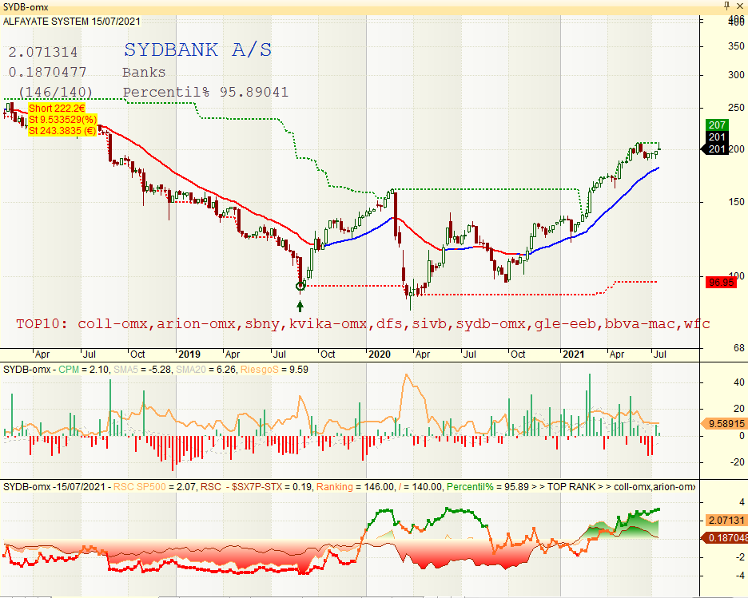Click the orange 9.58915 value tag
The width and height of the screenshot is (748, 598).
723,424
